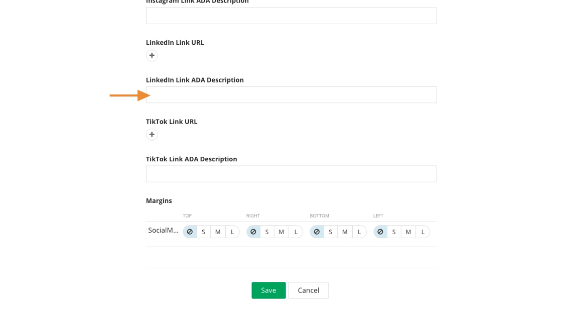The width and height of the screenshot is (562, 314).
Task: Set Top margin to M
Action: click(218, 232)
